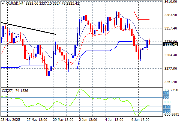Click the 29 May 13:00 time label
Screen dimensions: 180x123
pos(63,120)
